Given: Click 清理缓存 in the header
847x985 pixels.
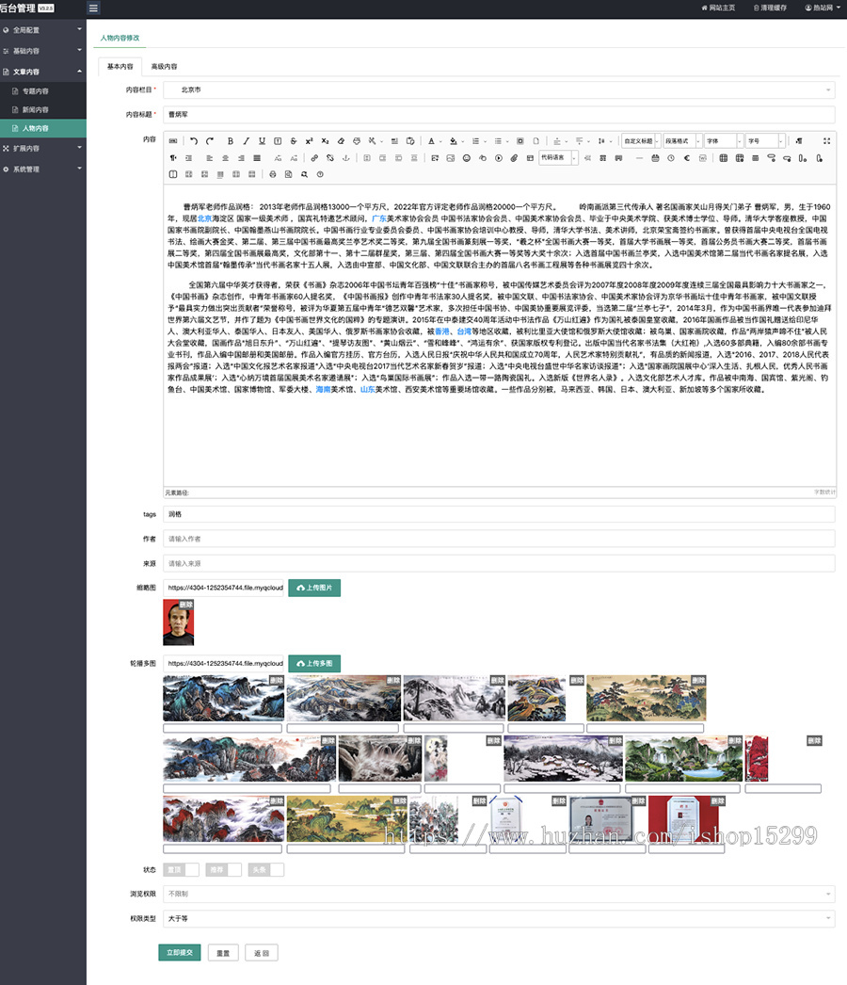Looking at the screenshot, I should click(770, 8).
